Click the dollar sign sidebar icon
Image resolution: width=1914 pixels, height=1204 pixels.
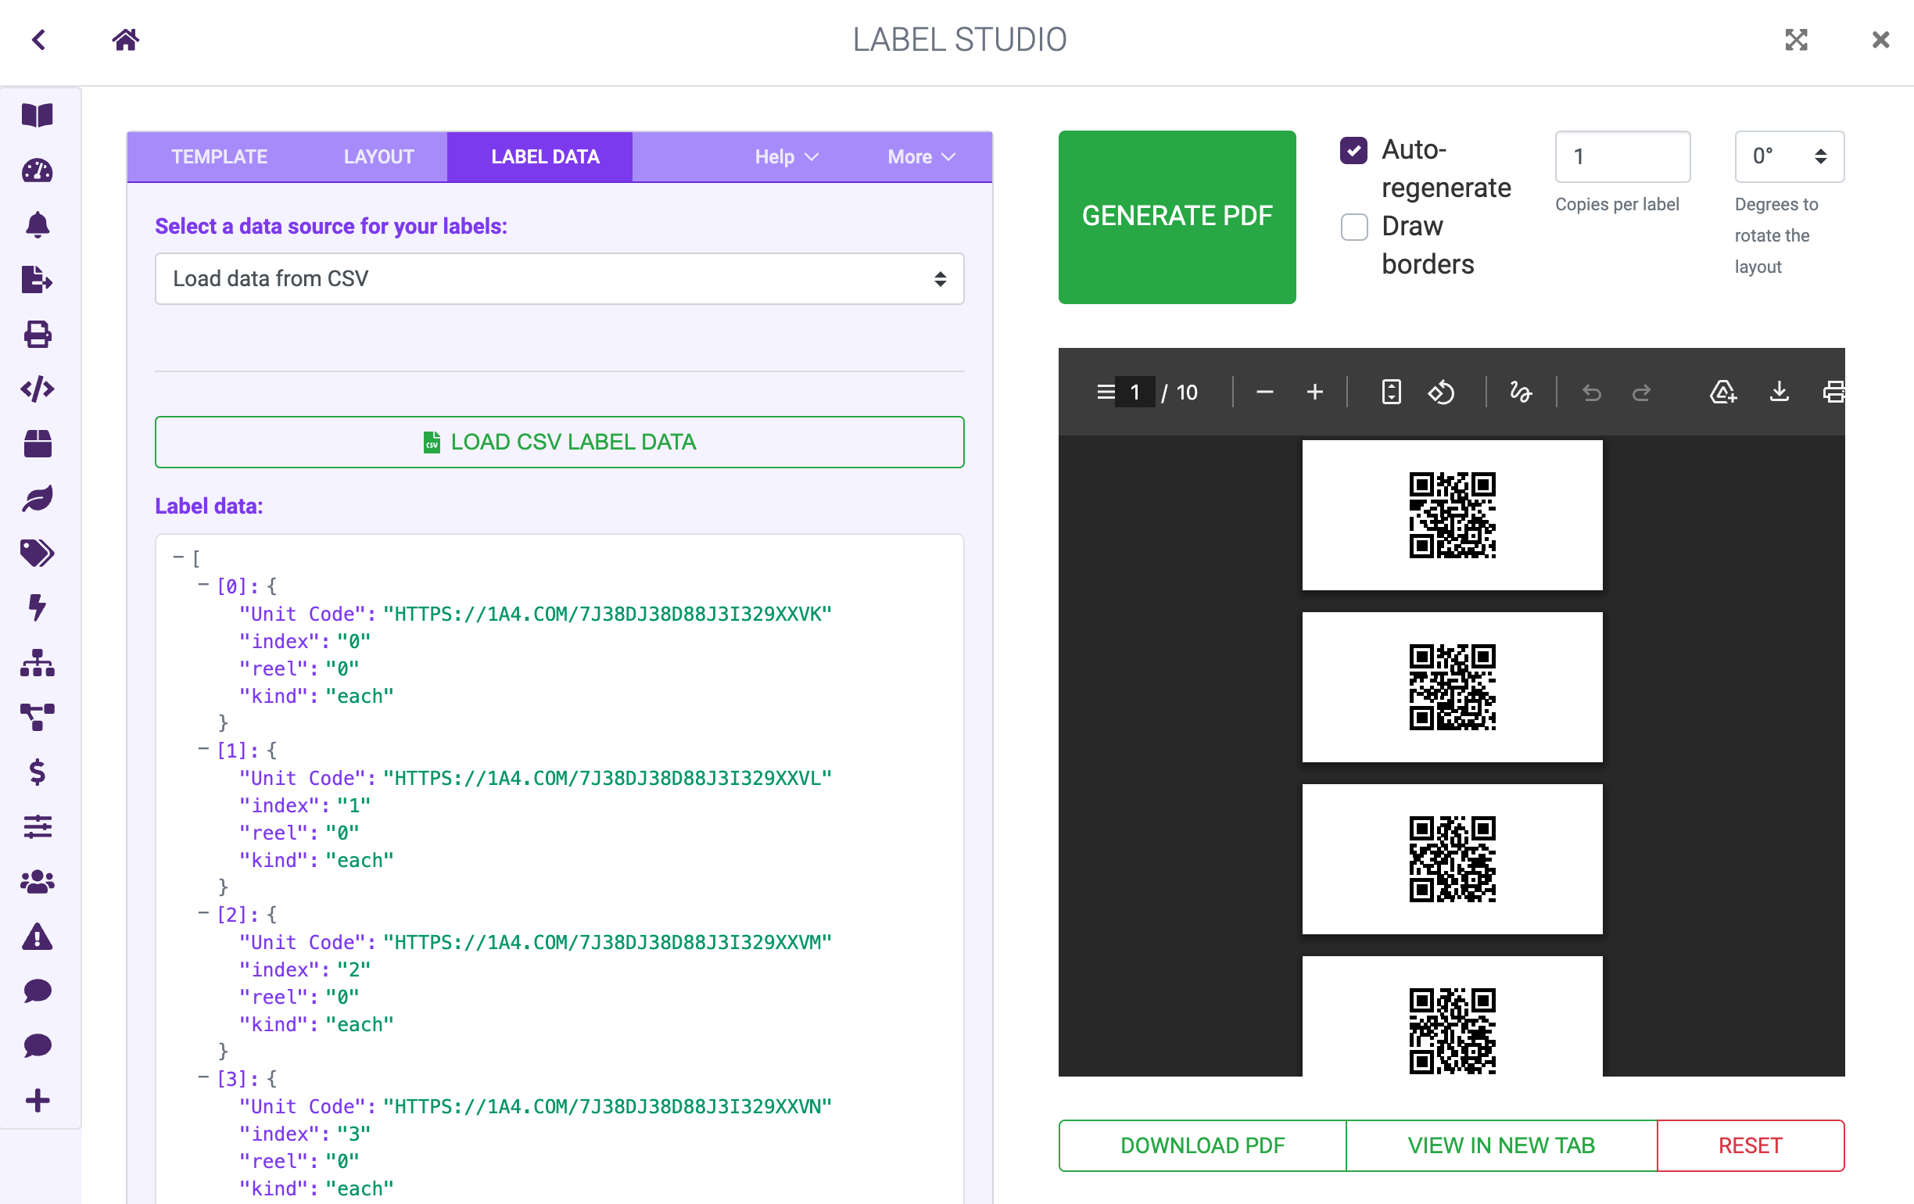(x=38, y=772)
